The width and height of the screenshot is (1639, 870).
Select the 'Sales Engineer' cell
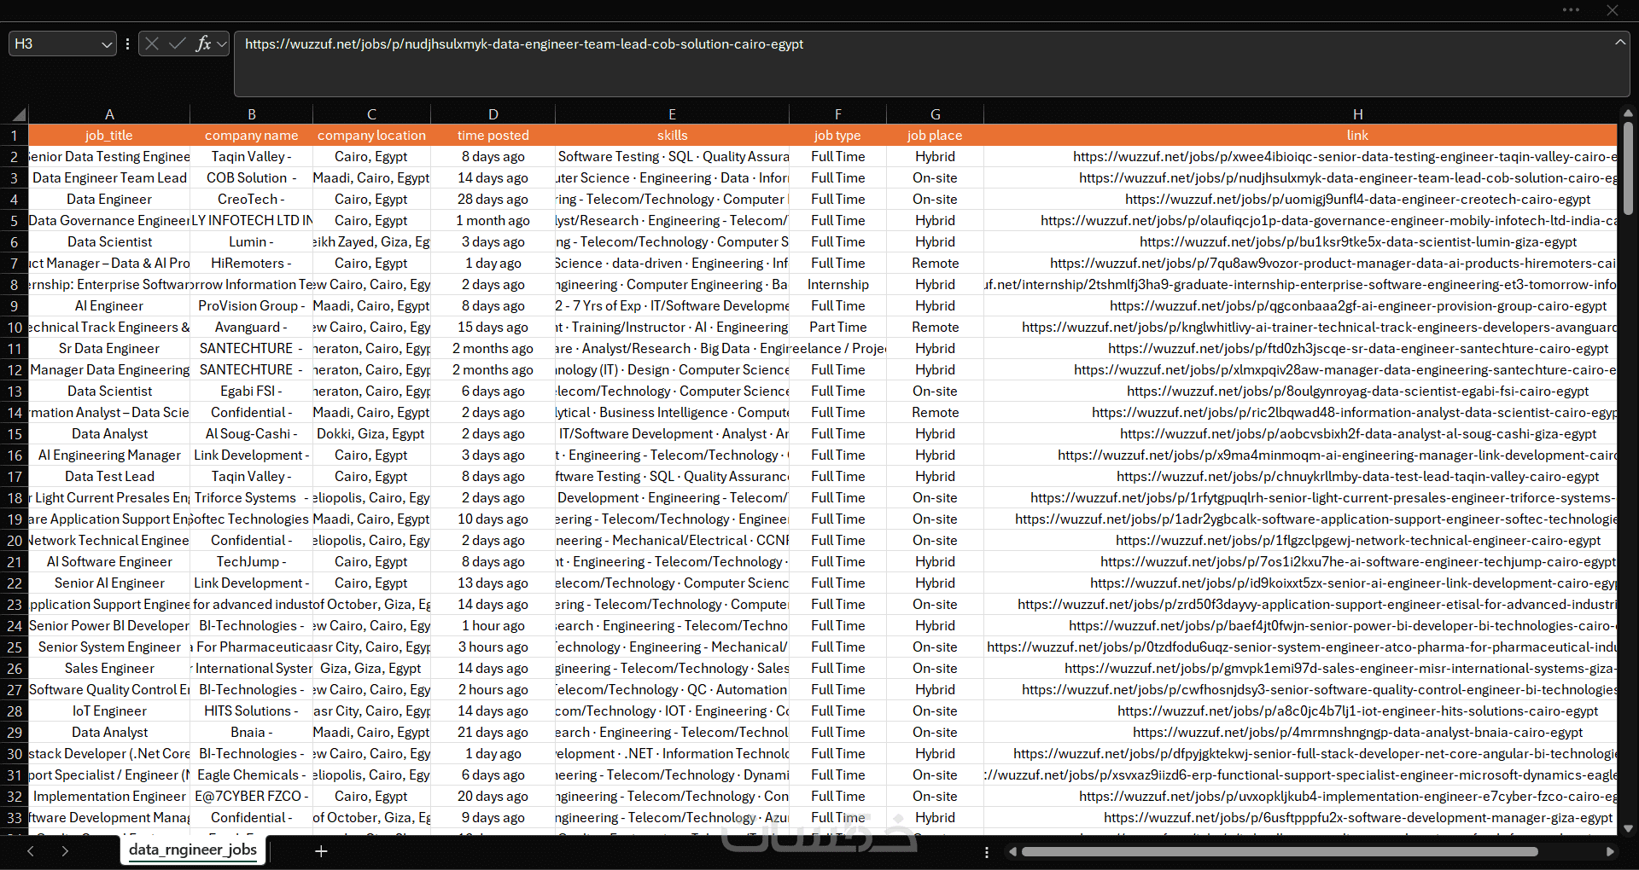(109, 669)
